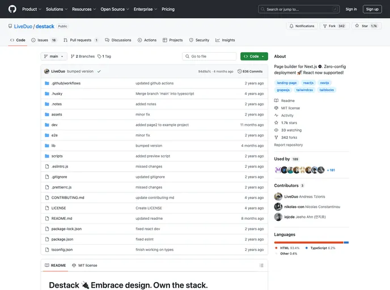
Task: Switch to the MIT license tab below files
Action: pyautogui.click(x=84, y=266)
